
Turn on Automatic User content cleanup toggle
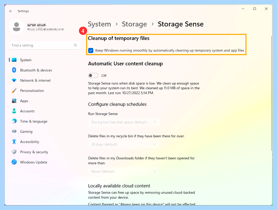(x=93, y=76)
